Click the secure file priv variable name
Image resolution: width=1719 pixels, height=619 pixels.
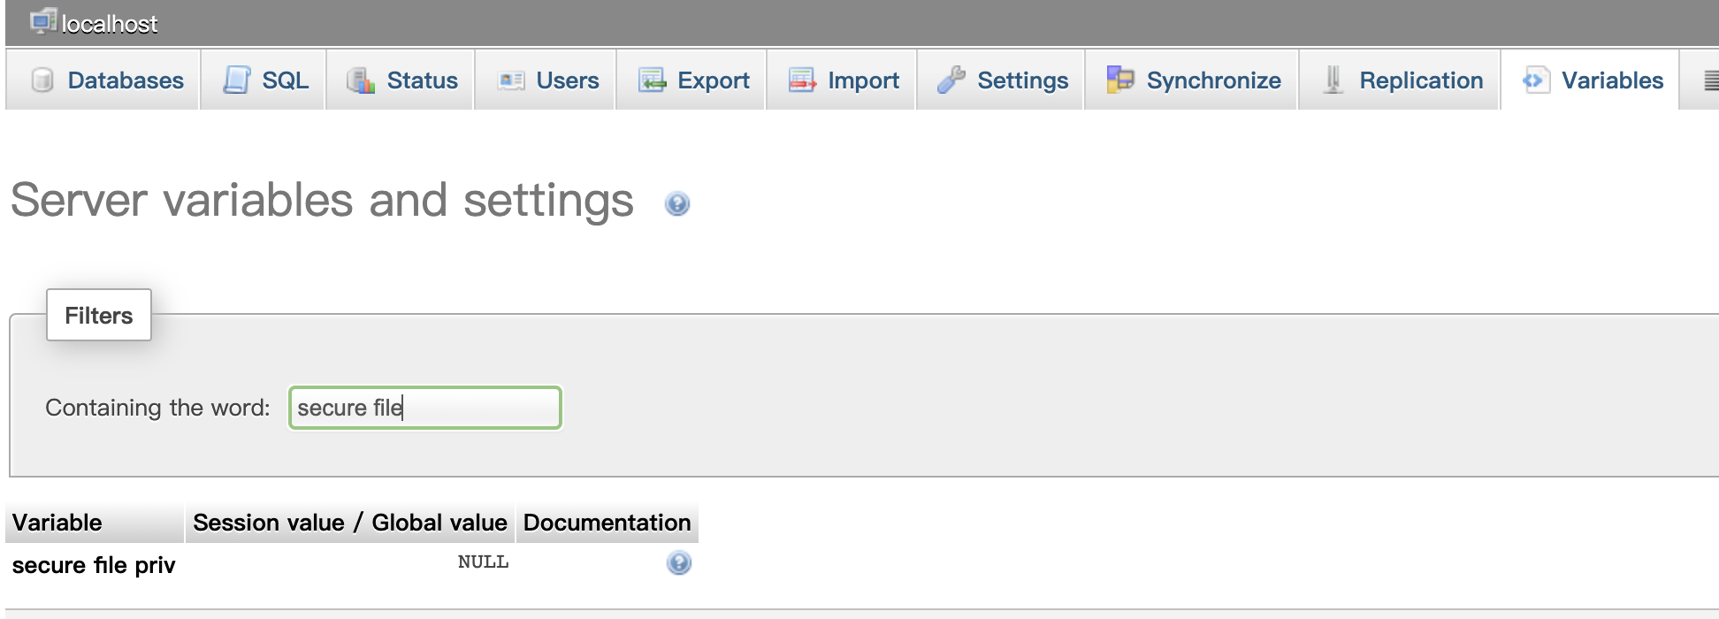94,565
